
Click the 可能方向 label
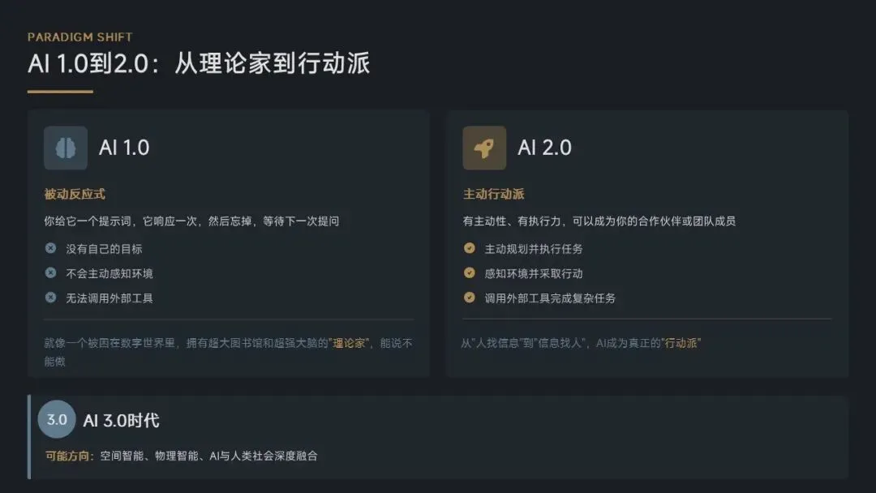pos(69,456)
